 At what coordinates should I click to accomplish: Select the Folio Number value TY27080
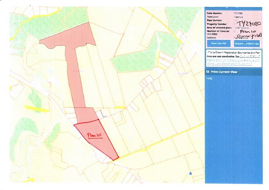[x=238, y=13]
